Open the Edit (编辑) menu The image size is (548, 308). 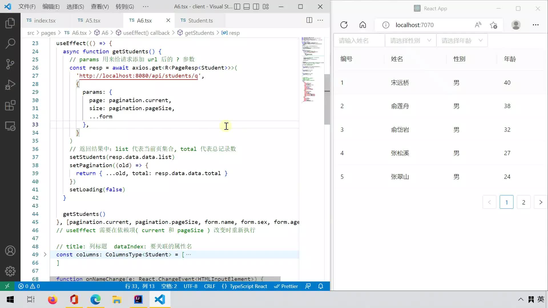click(x=51, y=7)
